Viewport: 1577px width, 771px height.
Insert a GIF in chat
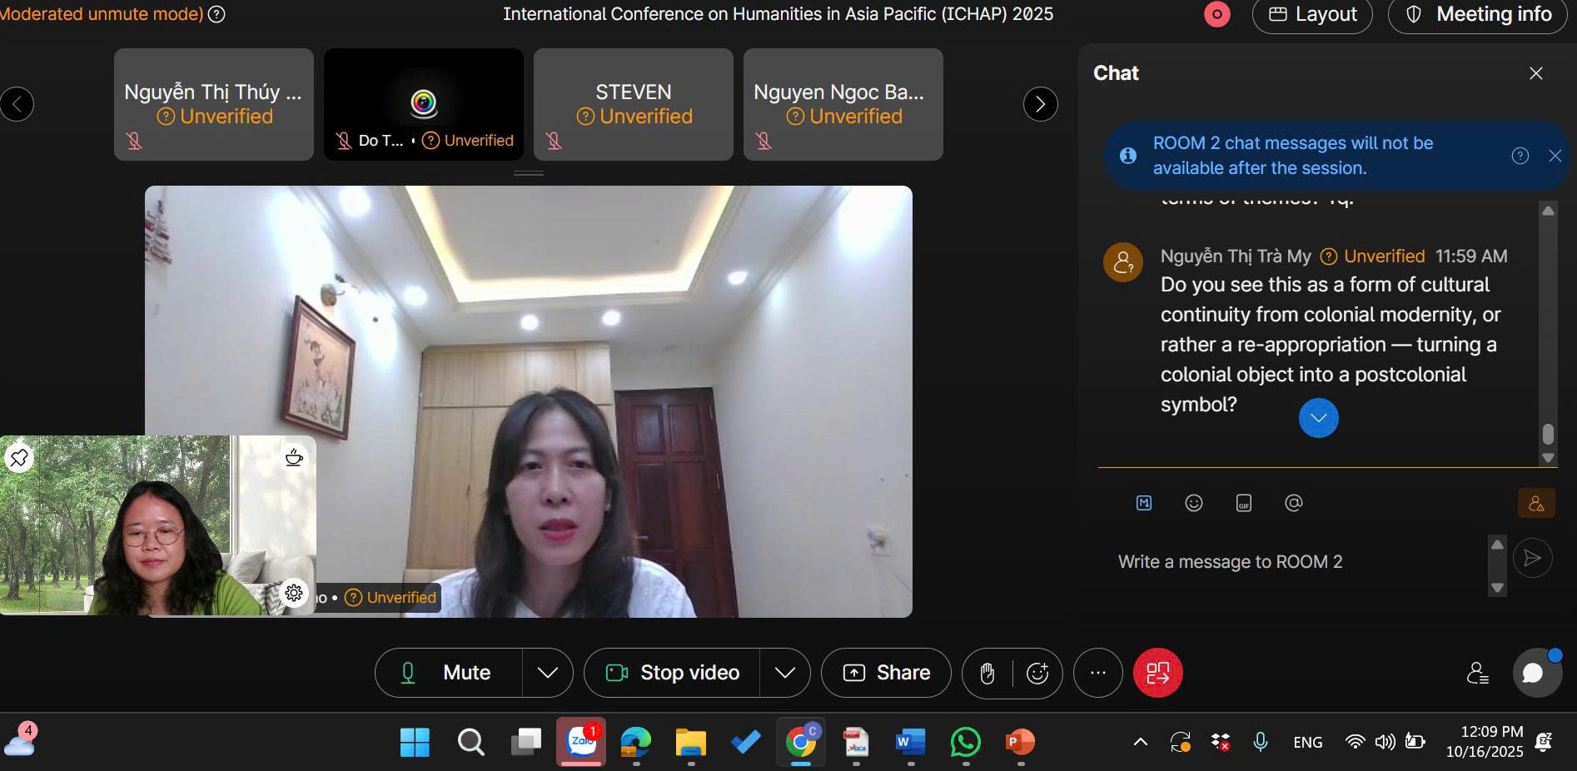pyautogui.click(x=1243, y=503)
